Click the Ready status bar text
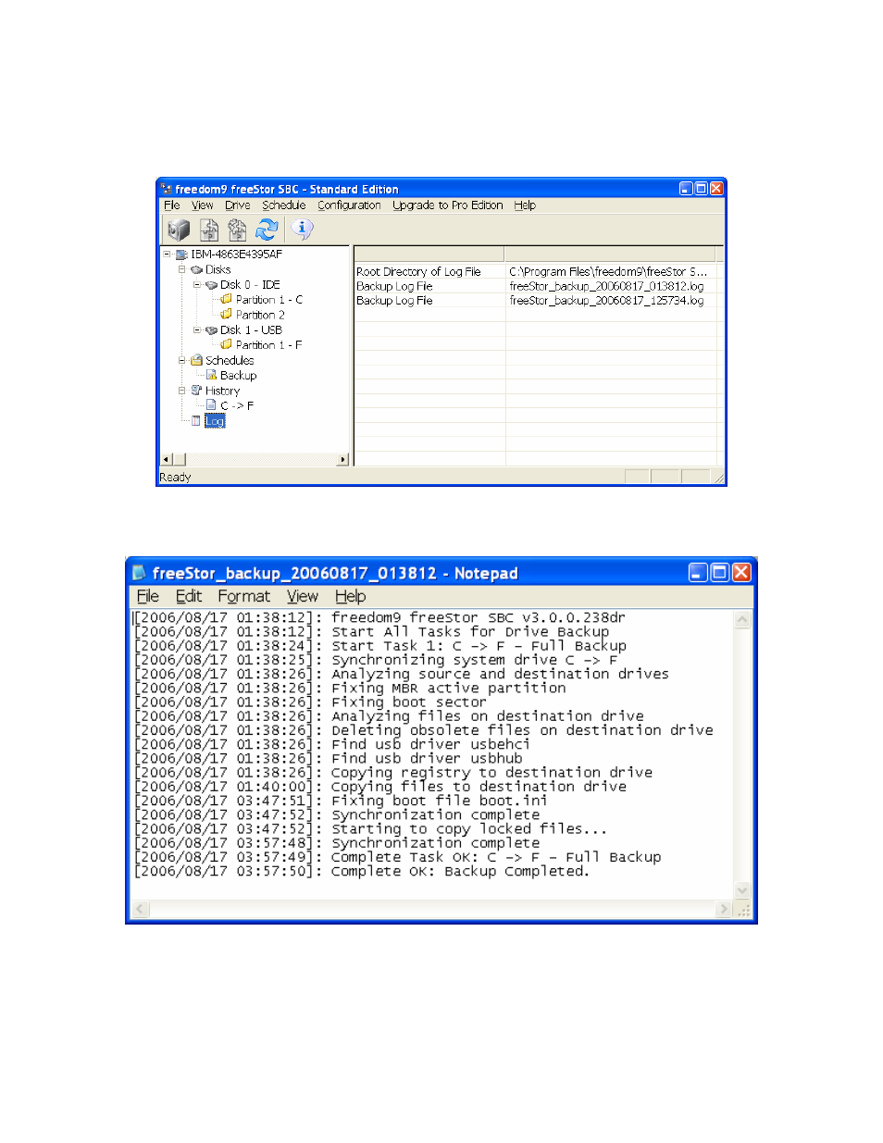This screenshot has width=883, height=1143. point(175,478)
